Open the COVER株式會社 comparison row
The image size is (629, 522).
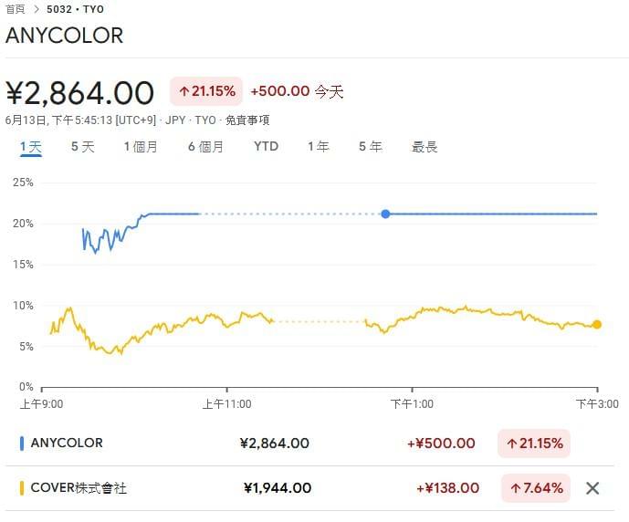[309, 488]
